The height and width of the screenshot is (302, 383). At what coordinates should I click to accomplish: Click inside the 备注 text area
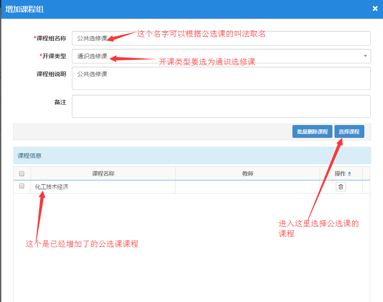pyautogui.click(x=221, y=106)
